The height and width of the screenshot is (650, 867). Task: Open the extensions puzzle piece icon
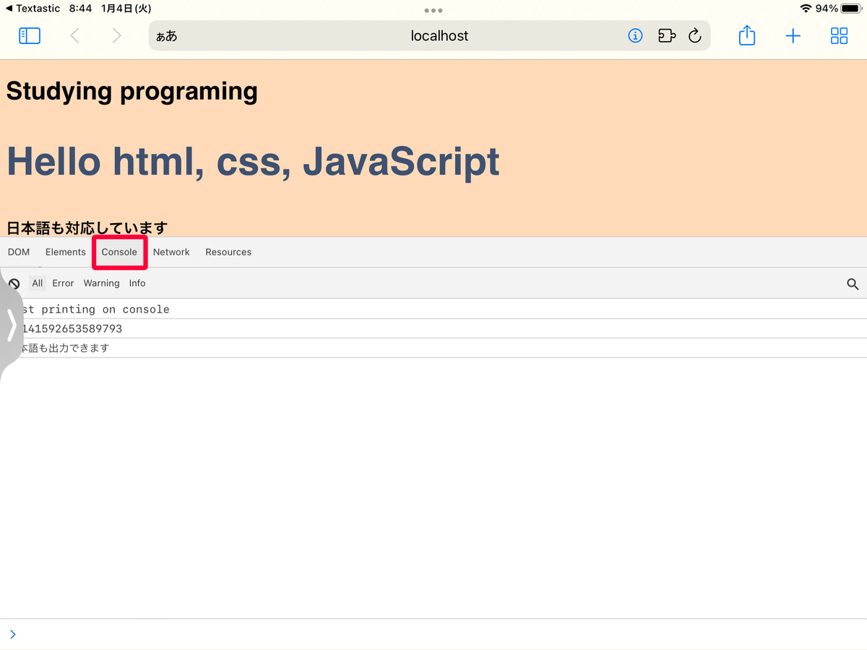(666, 35)
